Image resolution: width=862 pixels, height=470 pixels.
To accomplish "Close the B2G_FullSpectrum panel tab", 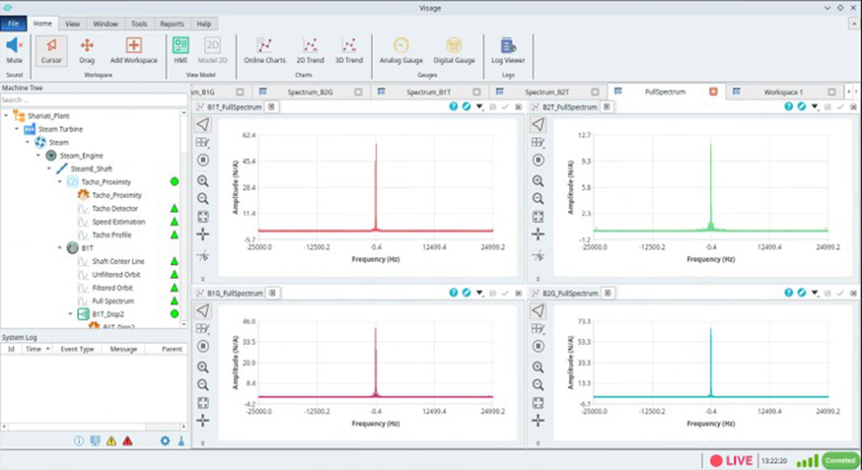I will pos(608,293).
